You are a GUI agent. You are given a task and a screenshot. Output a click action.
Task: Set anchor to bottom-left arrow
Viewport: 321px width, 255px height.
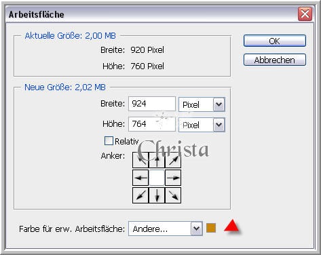tap(140, 195)
